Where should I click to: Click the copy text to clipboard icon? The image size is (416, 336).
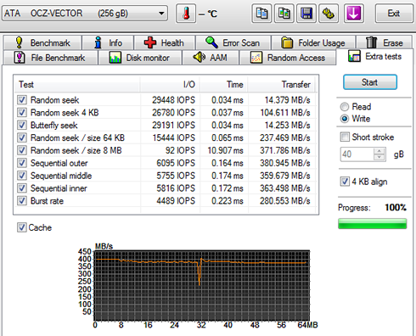pyautogui.click(x=261, y=14)
